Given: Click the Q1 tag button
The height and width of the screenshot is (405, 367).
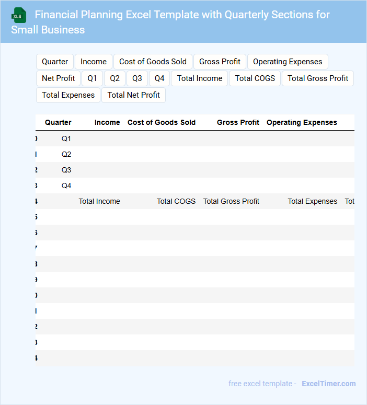Looking at the screenshot, I should click(x=92, y=78).
